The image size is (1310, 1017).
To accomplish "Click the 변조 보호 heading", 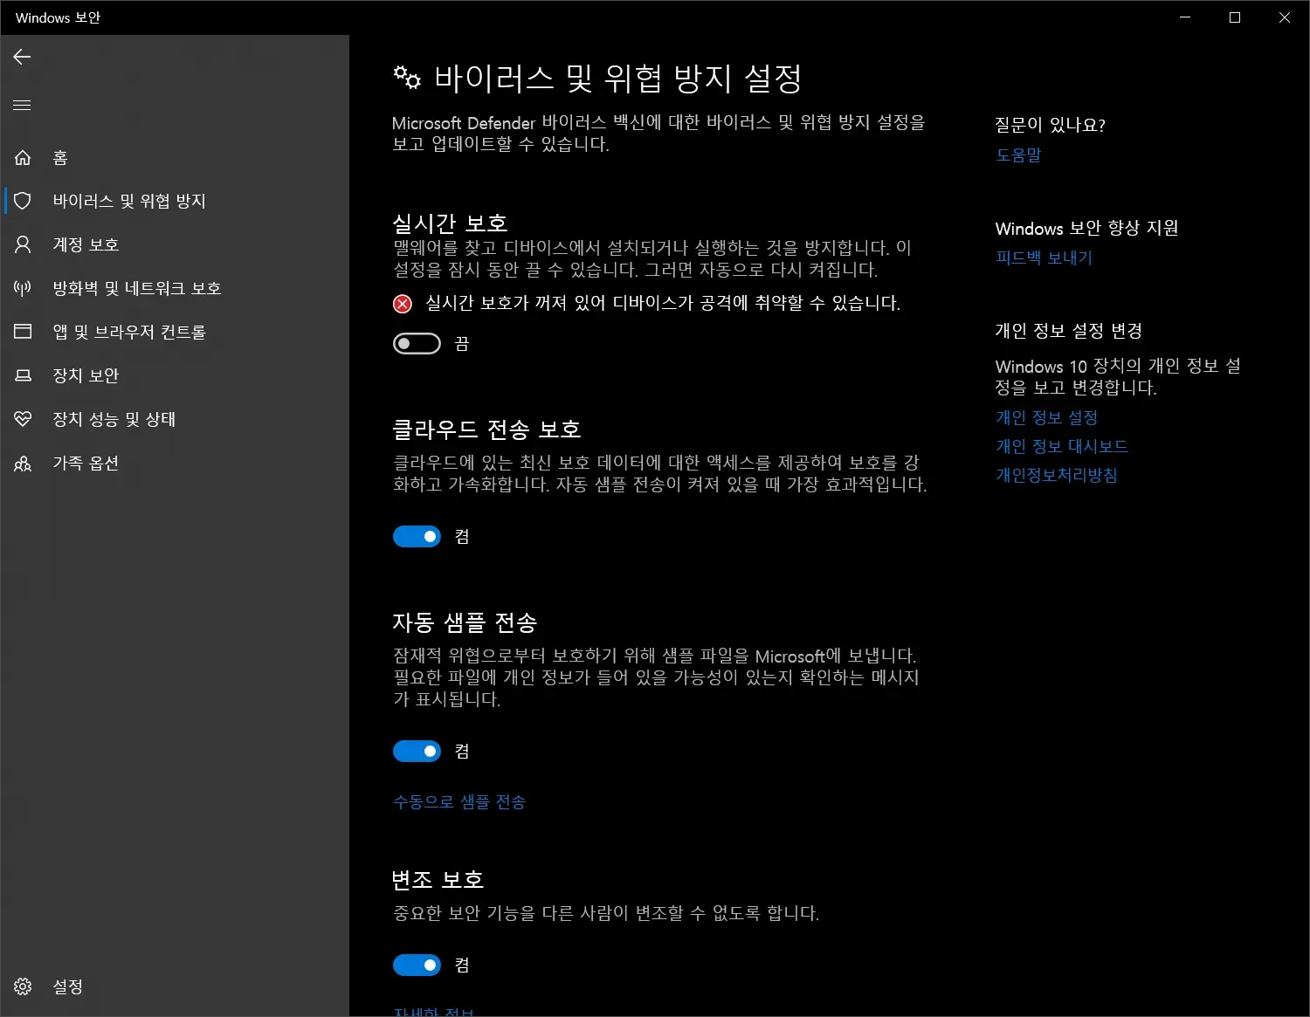I will [x=438, y=879].
